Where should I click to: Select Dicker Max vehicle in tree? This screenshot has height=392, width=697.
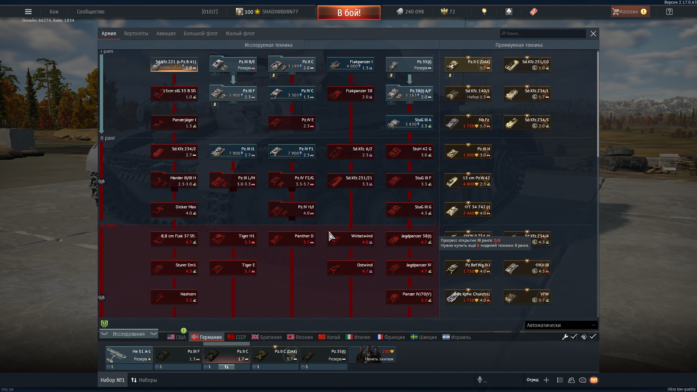tap(174, 210)
